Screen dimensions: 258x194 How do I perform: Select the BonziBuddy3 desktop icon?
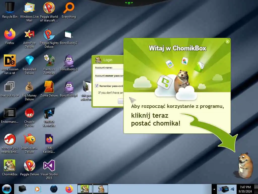(69, 63)
